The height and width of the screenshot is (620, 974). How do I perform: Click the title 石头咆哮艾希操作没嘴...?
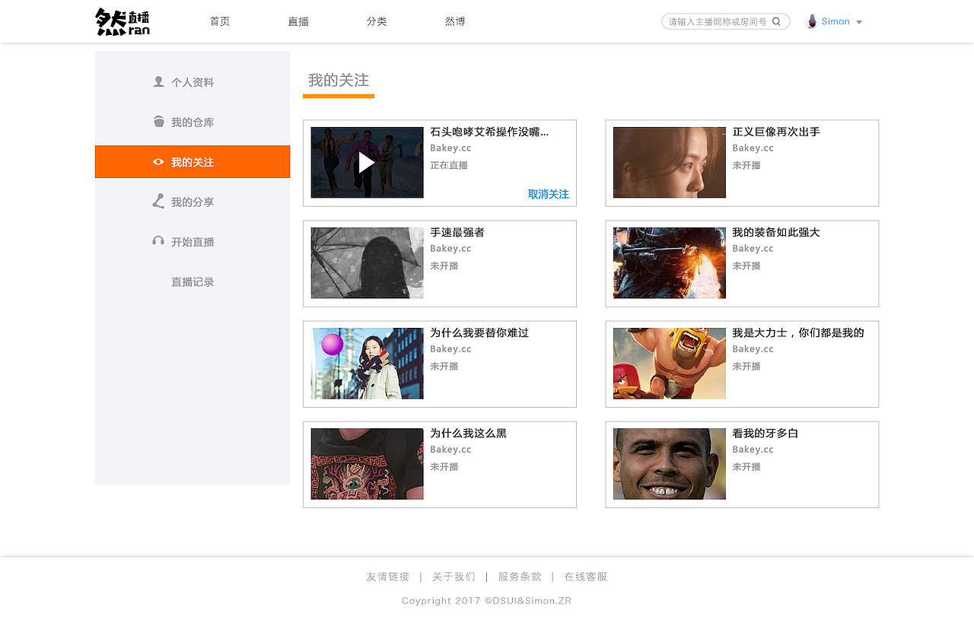tap(489, 132)
